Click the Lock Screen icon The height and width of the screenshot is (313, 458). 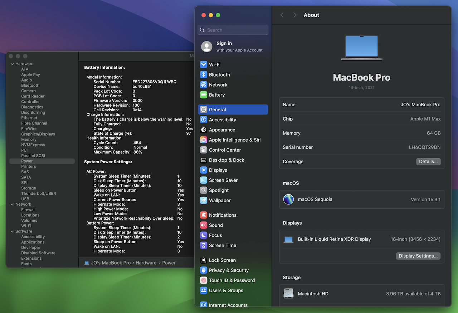tap(204, 260)
